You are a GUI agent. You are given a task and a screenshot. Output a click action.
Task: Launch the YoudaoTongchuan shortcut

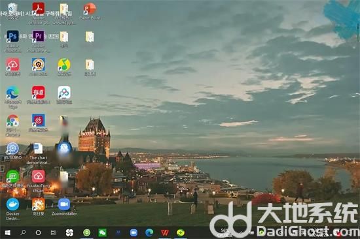pos(39,176)
